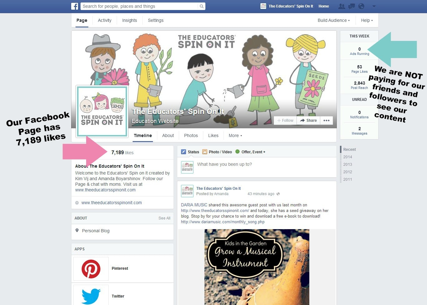Click the post author's small avatar
Image resolution: width=427 pixels, height=305 pixels.
pos(187,191)
